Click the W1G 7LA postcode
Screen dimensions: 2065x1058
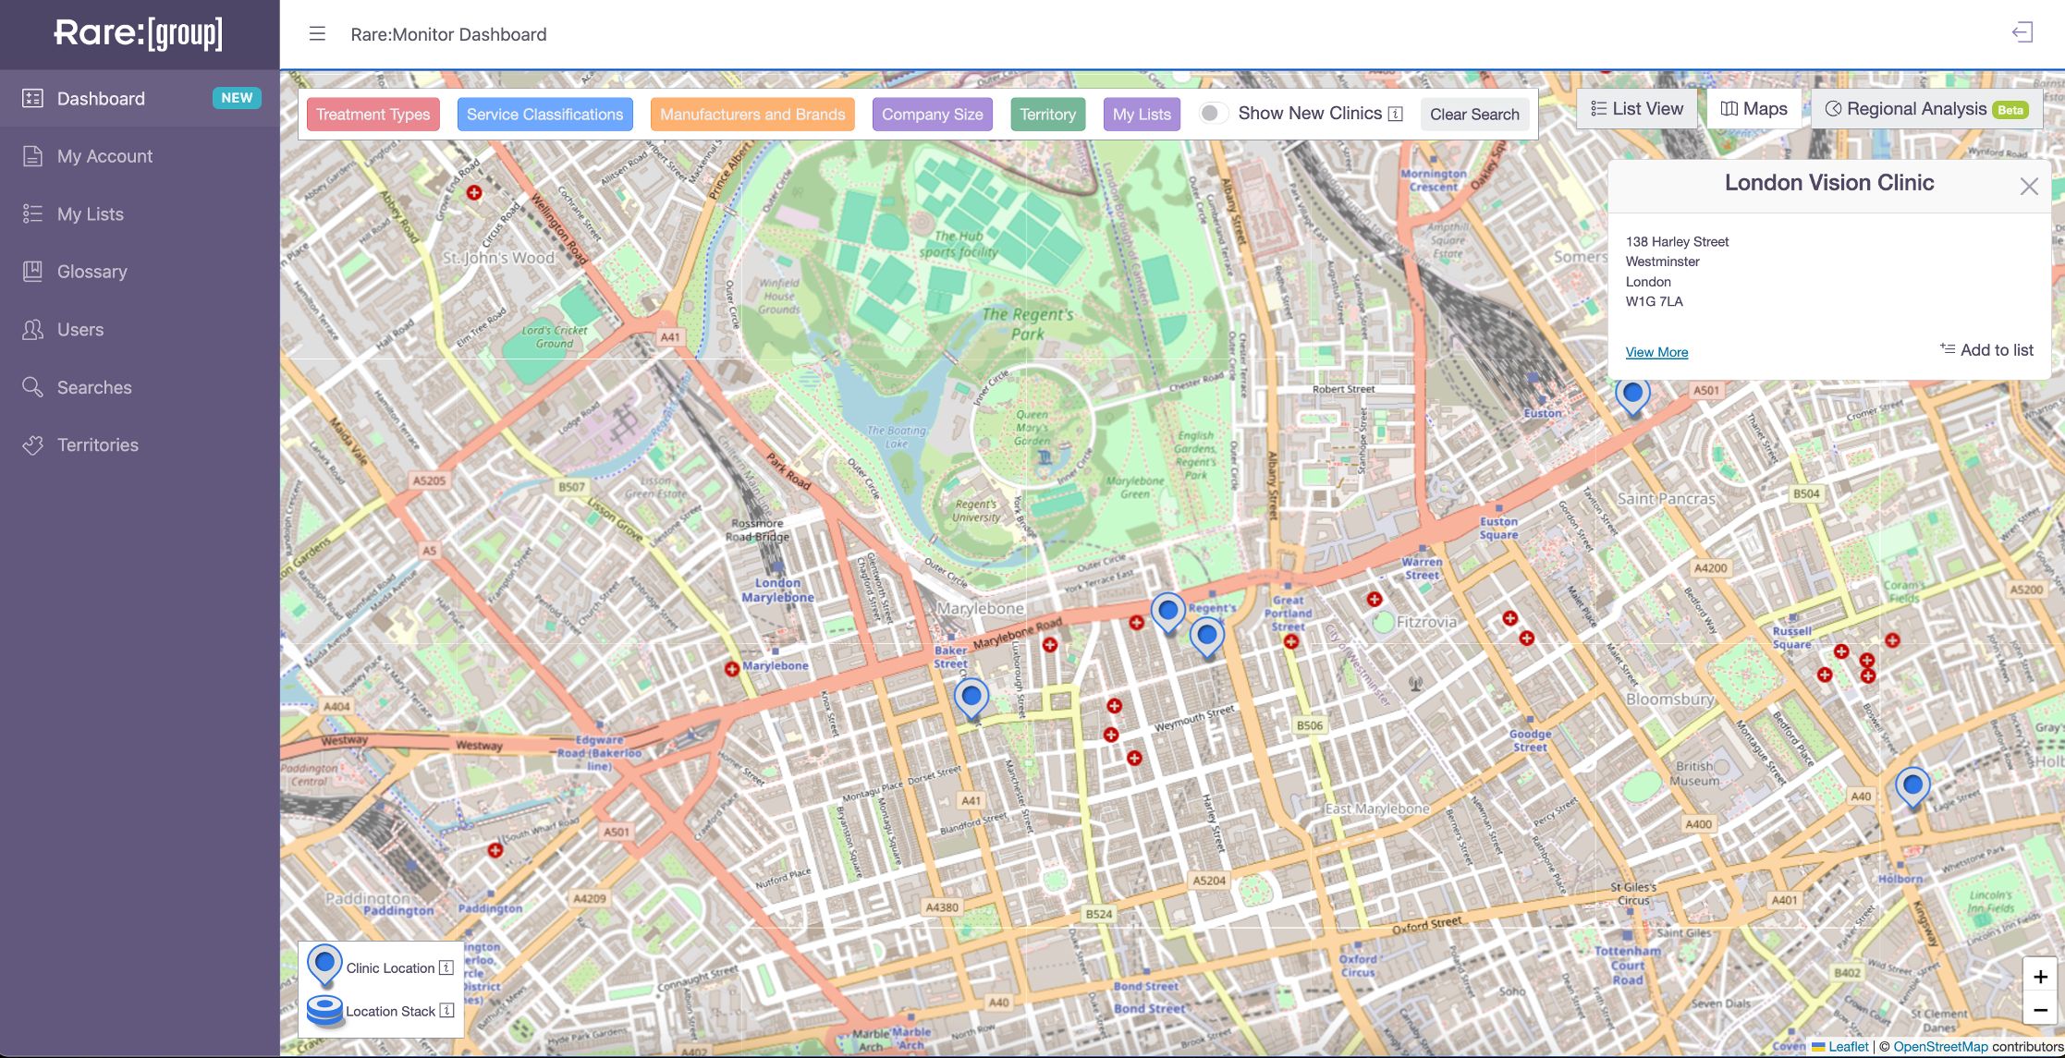(1654, 301)
